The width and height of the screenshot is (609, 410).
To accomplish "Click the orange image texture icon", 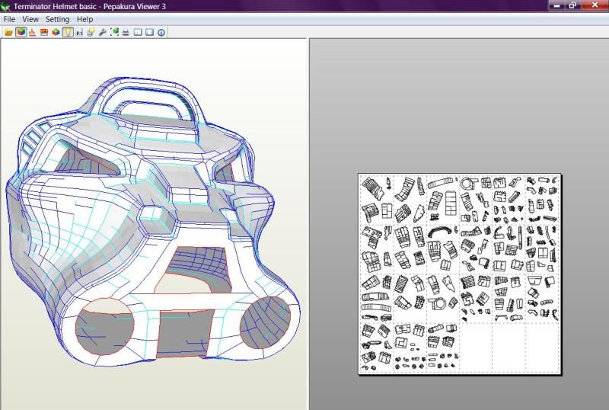I will point(44,32).
